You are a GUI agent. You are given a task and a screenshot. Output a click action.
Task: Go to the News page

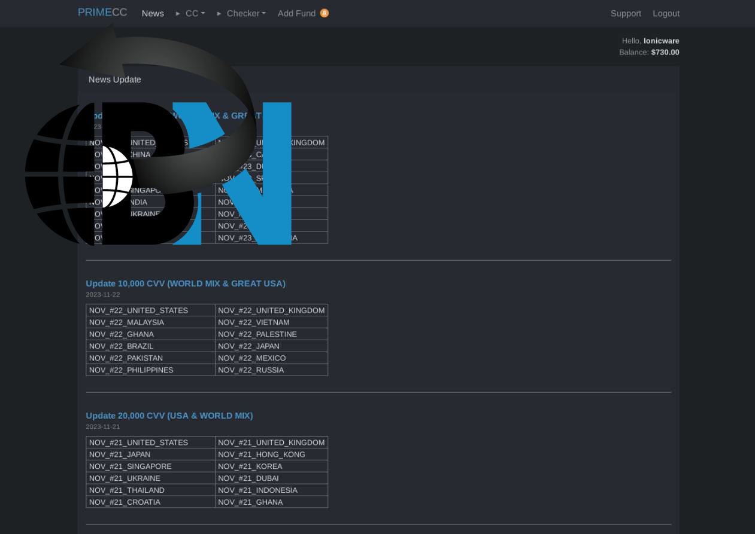click(153, 13)
